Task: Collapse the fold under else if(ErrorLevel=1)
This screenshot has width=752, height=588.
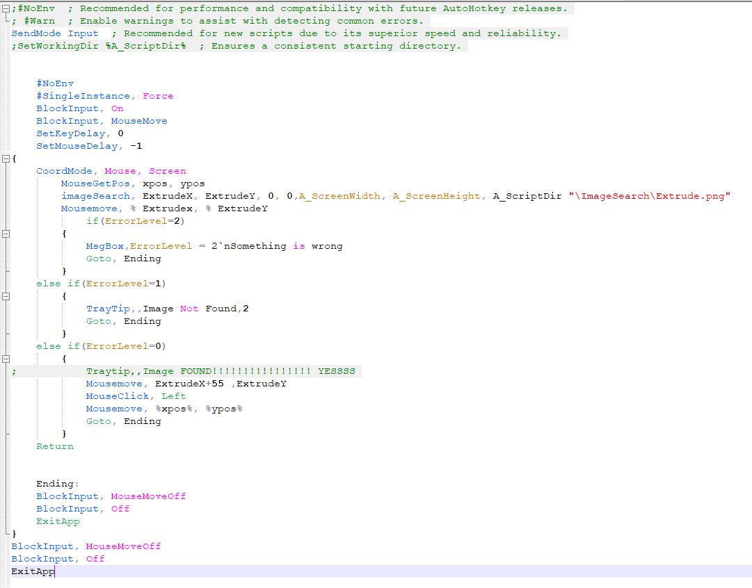Action: [x=6, y=296]
